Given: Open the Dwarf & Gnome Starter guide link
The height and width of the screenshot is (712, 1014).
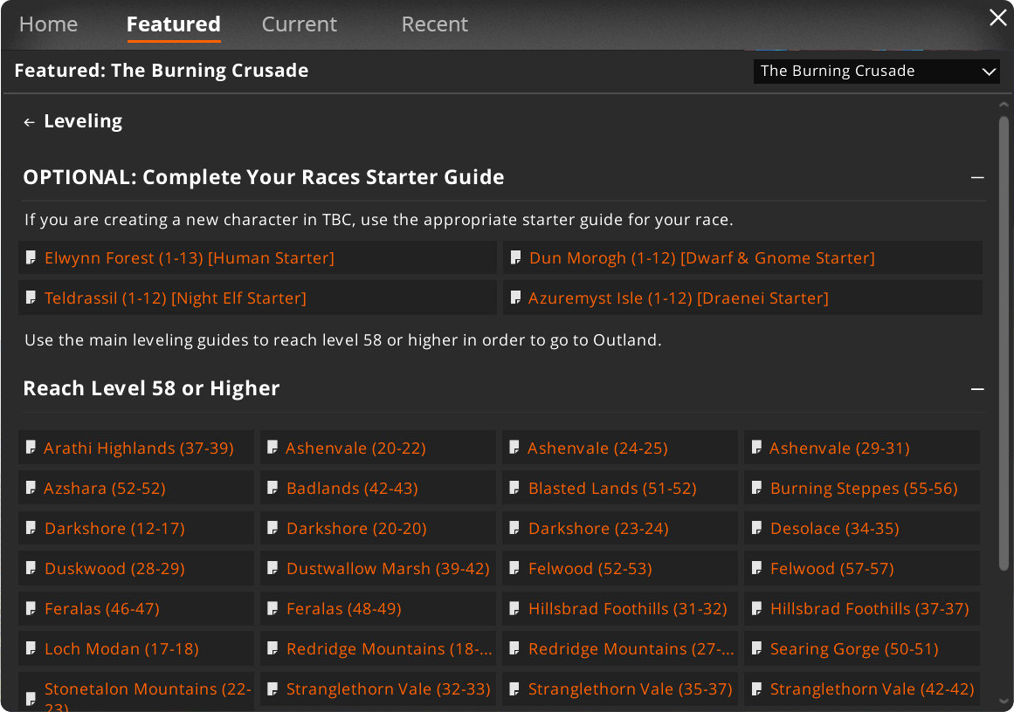Looking at the screenshot, I should pyautogui.click(x=700, y=257).
